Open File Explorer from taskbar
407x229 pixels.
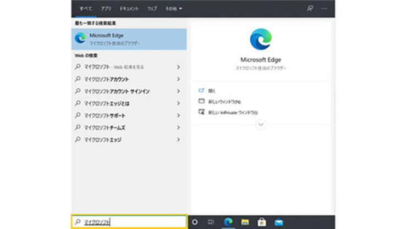click(x=245, y=222)
